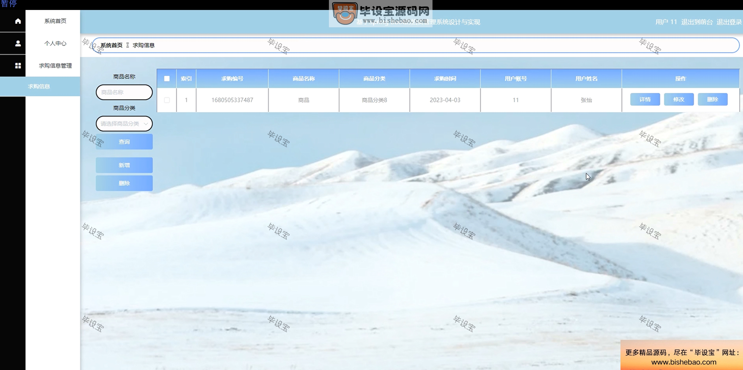Expand 求购信息管理 menu

(x=55, y=66)
